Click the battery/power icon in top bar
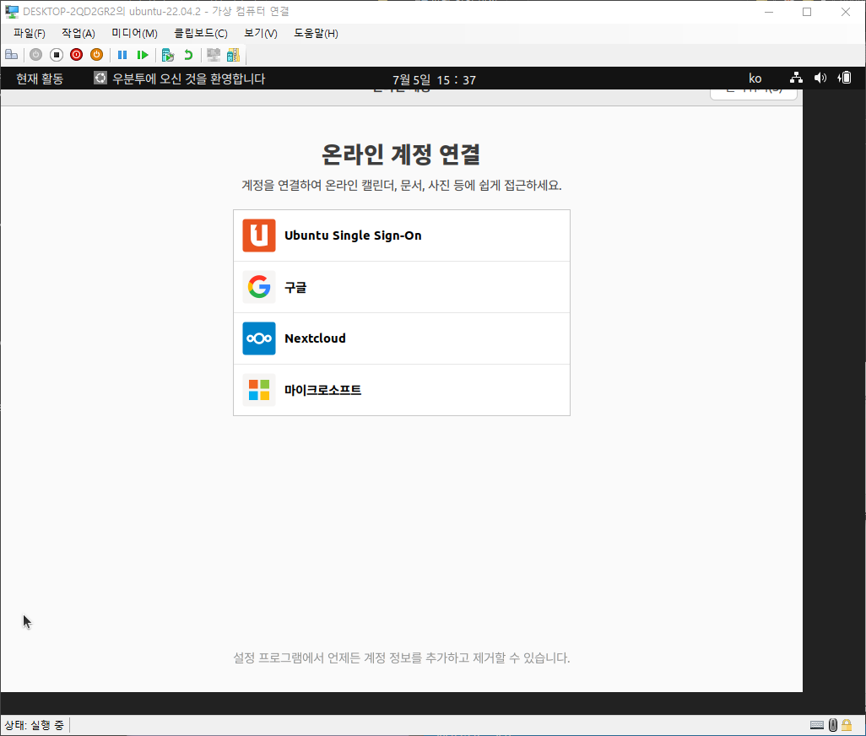This screenshot has width=866, height=736. point(844,78)
